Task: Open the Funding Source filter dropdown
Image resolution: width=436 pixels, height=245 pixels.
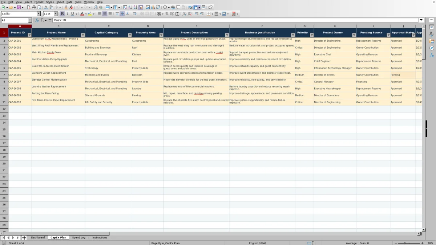Action: [x=388, y=35]
